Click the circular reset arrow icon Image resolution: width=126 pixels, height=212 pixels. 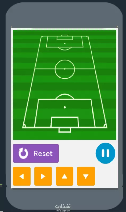[x=23, y=153]
